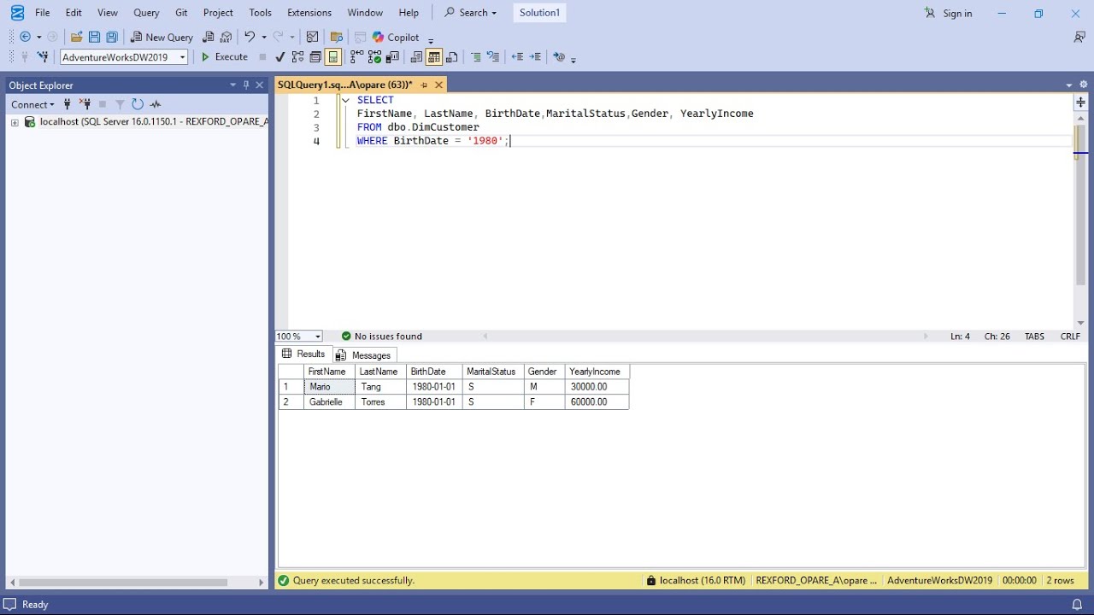Viewport: 1094px width, 615px height.
Task: Open the Undo history dropdown arrow
Action: (x=264, y=37)
